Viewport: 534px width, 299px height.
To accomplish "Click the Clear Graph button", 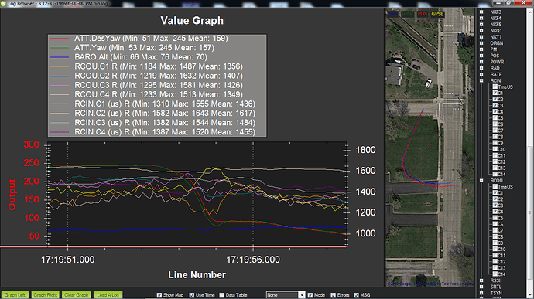I will pyautogui.click(x=77, y=294).
